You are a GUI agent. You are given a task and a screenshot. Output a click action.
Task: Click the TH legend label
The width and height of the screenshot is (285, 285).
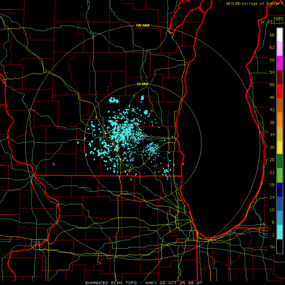(x=272, y=247)
